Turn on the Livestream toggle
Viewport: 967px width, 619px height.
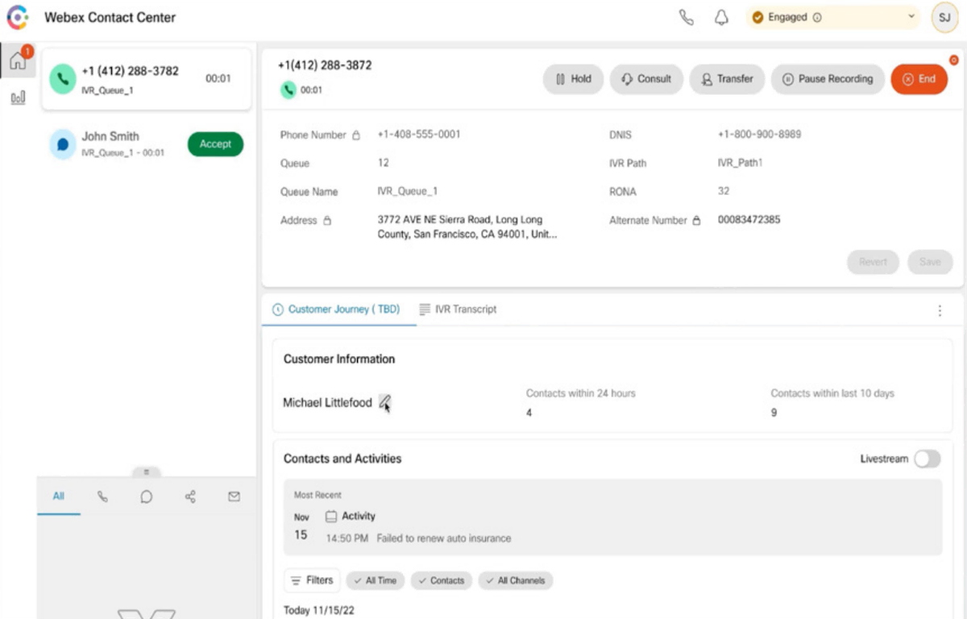(x=926, y=459)
